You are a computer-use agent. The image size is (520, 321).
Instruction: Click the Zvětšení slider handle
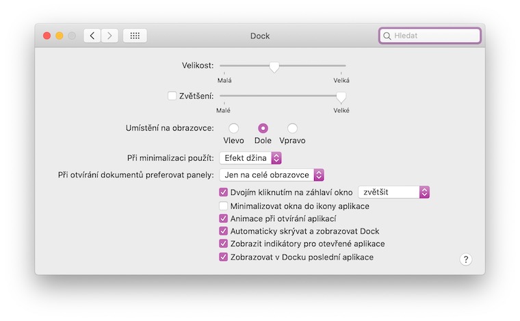pyautogui.click(x=341, y=97)
